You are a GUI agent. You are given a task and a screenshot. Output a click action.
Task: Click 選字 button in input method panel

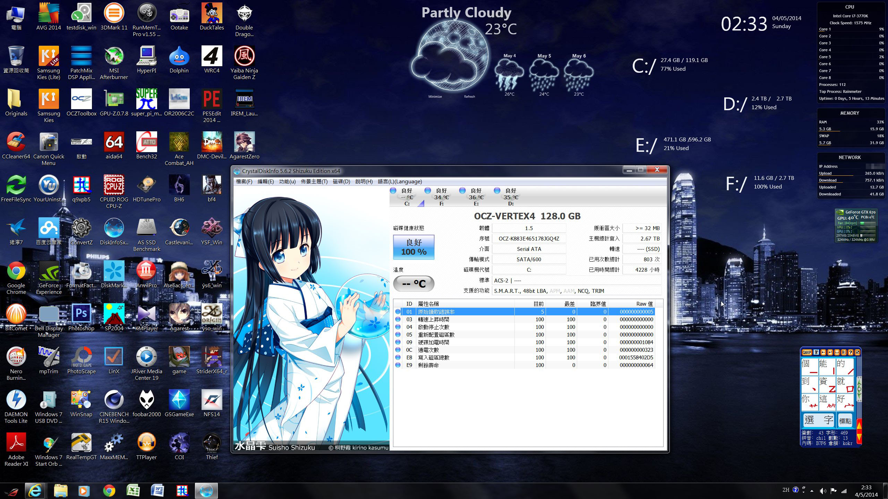(819, 420)
